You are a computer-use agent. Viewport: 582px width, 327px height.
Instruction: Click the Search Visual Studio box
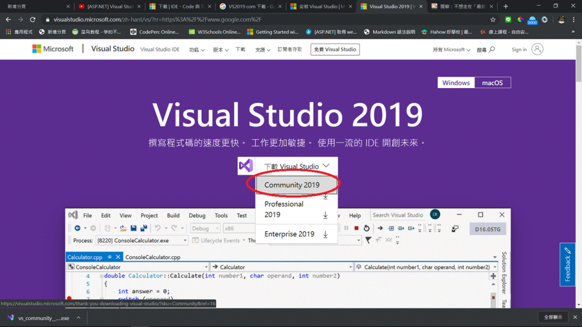398,215
